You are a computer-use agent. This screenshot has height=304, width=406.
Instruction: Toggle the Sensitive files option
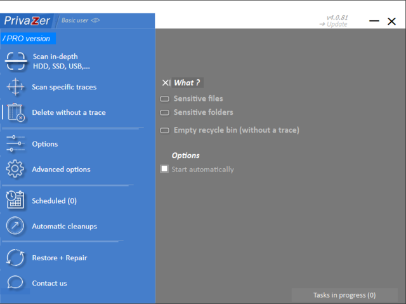pyautogui.click(x=164, y=99)
